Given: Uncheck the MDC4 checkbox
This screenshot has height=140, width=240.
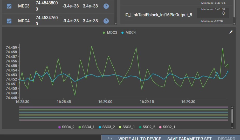Looking at the screenshot, I should [9, 21].
